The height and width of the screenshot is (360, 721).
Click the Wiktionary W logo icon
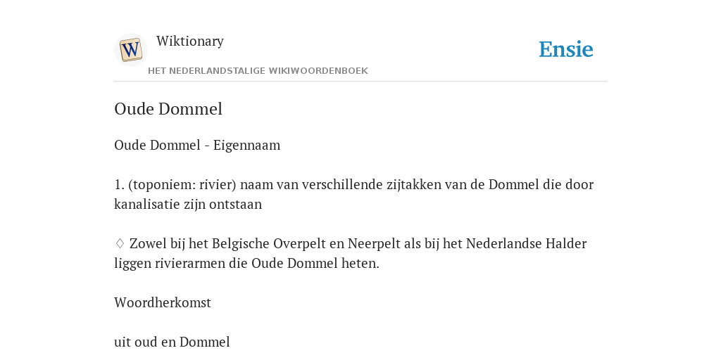pyautogui.click(x=130, y=50)
